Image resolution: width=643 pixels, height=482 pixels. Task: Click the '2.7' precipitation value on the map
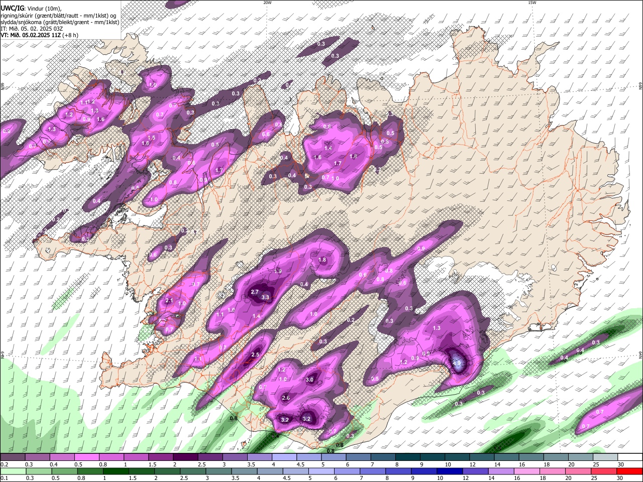(254, 292)
